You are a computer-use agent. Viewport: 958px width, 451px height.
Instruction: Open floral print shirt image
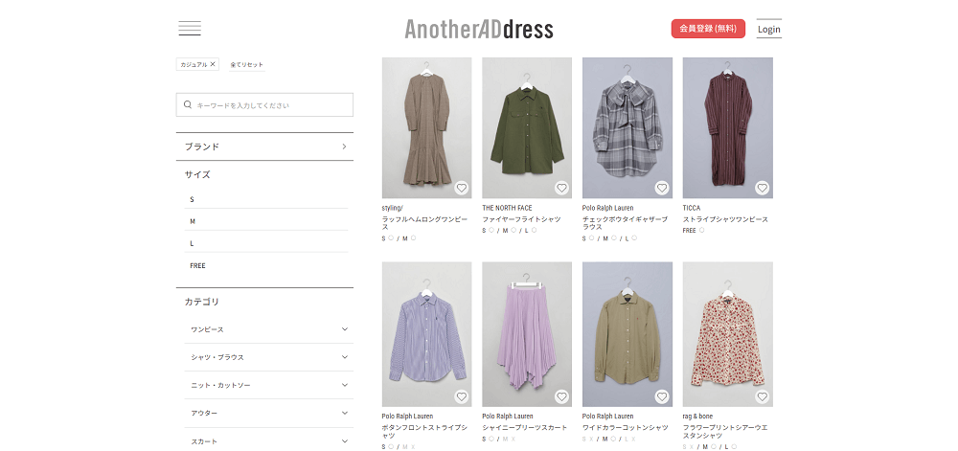click(x=728, y=334)
